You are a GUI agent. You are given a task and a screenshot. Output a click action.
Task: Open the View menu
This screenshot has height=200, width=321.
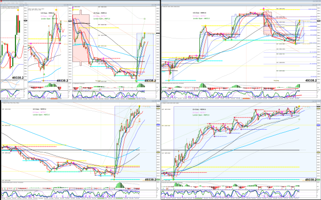[5, 3]
